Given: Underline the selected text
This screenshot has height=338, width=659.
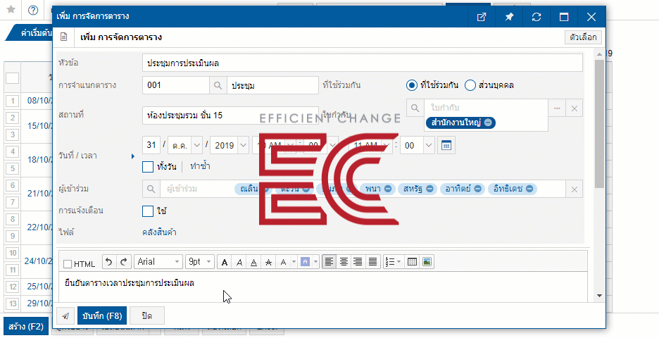Looking at the screenshot, I should pos(254,262).
